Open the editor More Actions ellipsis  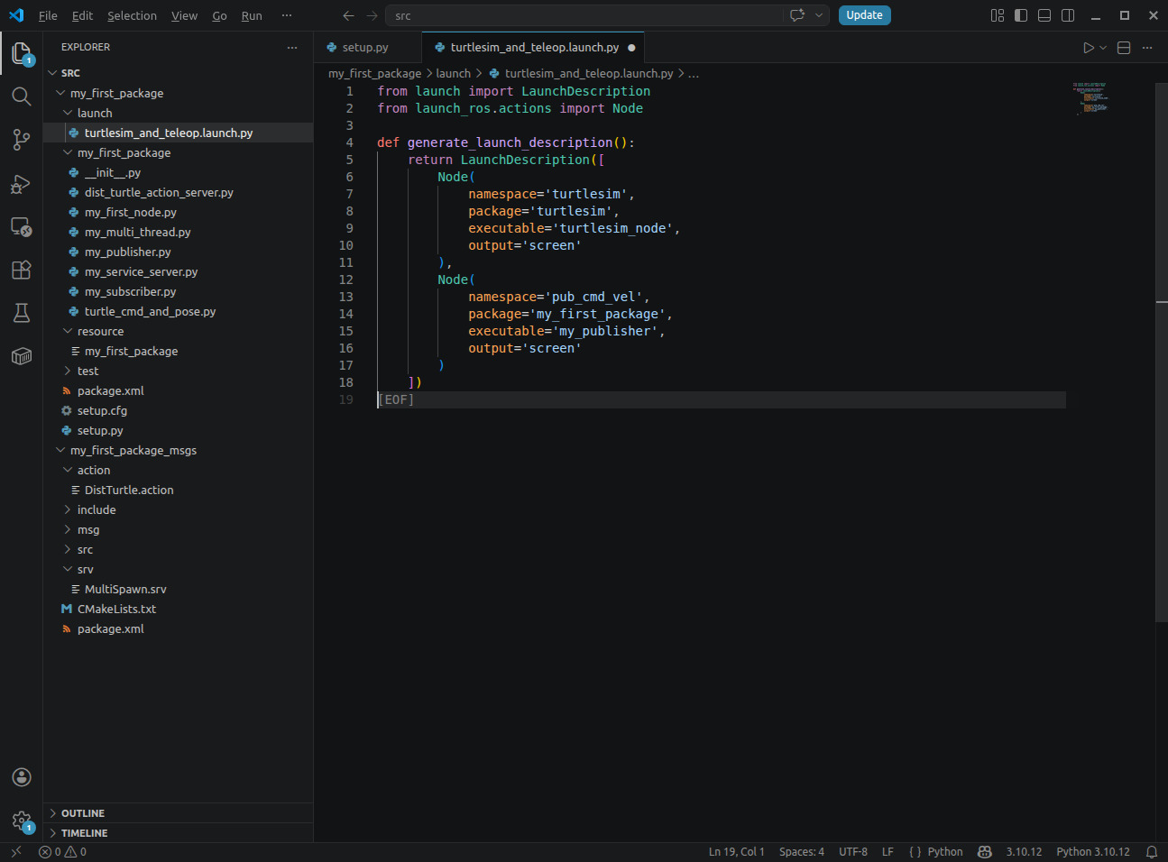[x=1147, y=48]
